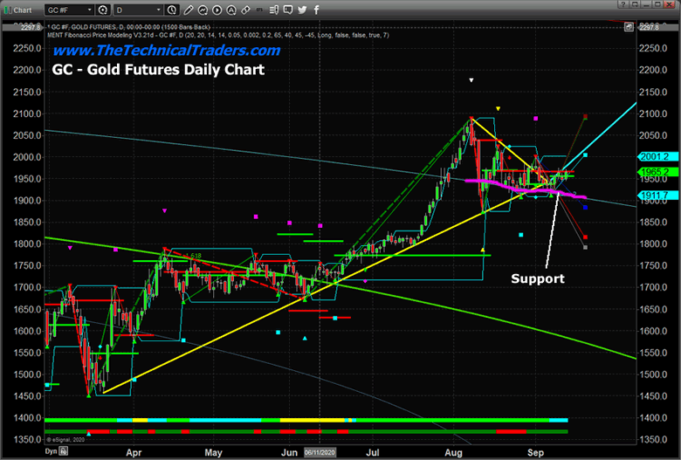Viewport: 681px width, 460px height.
Task: Click 2100.0 on the left price axis
Action: (x=27, y=113)
